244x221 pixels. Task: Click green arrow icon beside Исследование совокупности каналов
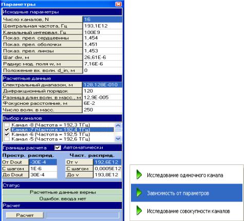(139, 210)
